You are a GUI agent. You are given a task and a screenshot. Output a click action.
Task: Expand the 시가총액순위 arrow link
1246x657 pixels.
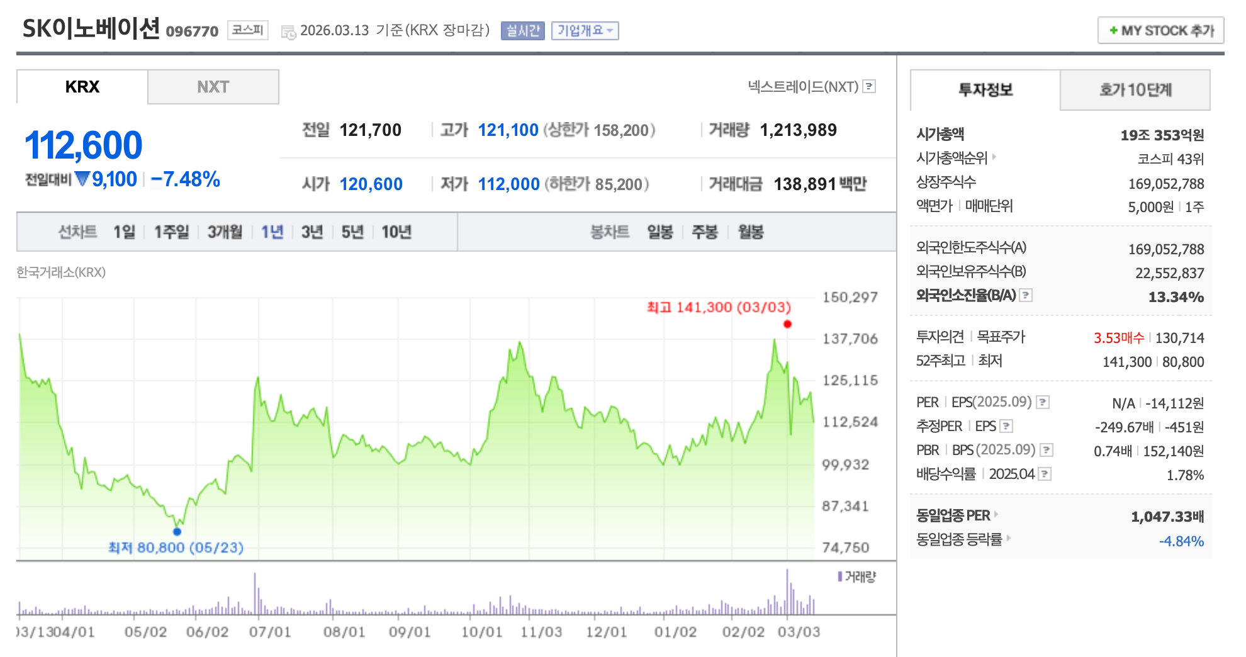994,157
